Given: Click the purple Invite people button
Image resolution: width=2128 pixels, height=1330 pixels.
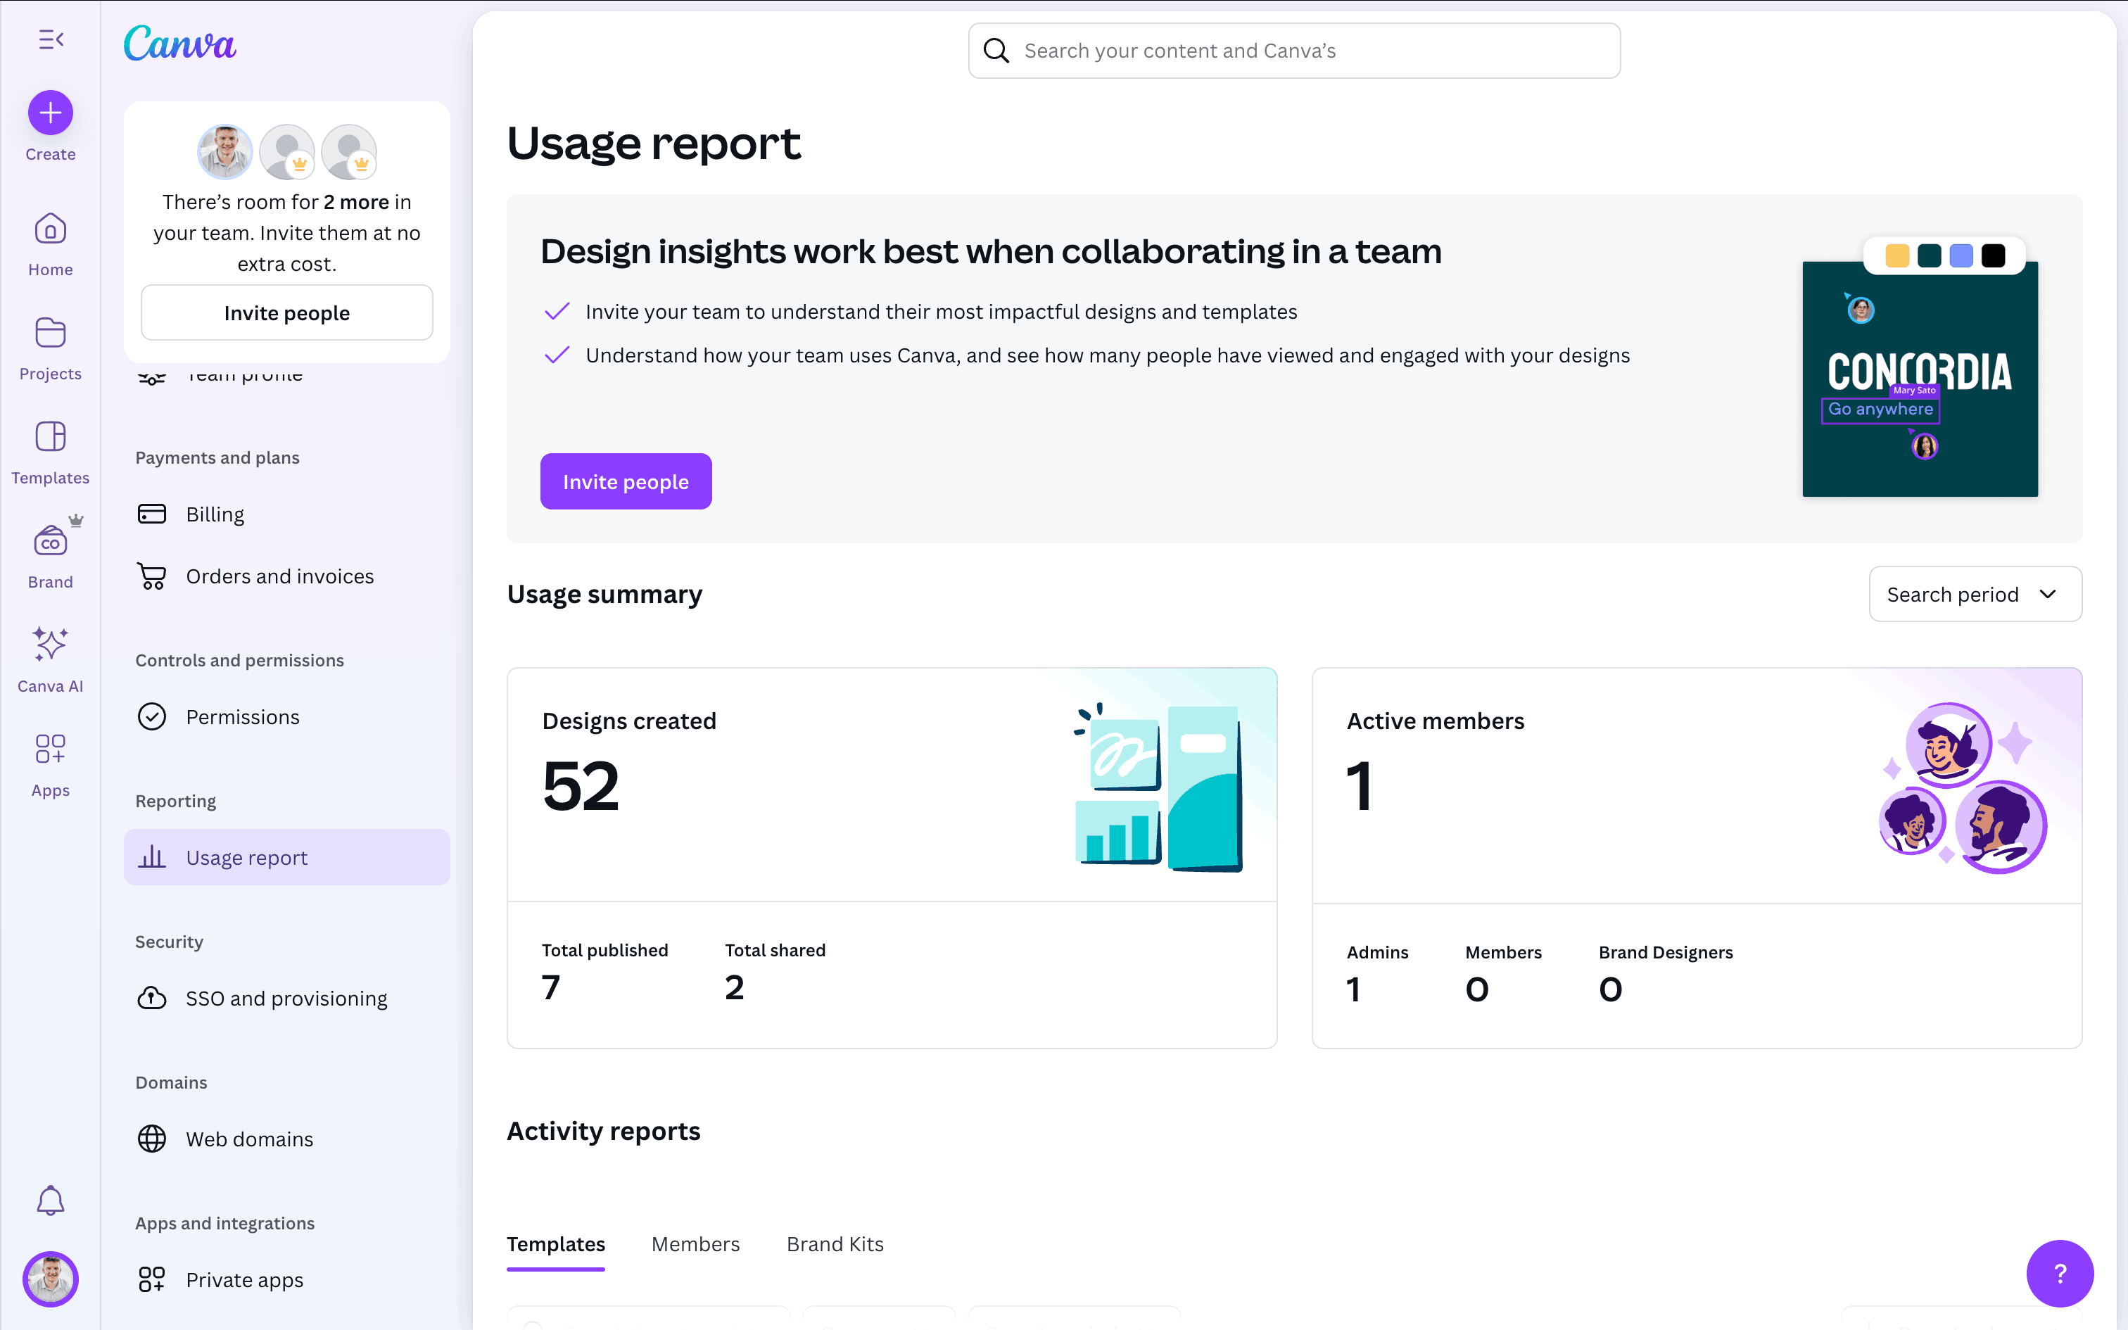Looking at the screenshot, I should pyautogui.click(x=625, y=481).
